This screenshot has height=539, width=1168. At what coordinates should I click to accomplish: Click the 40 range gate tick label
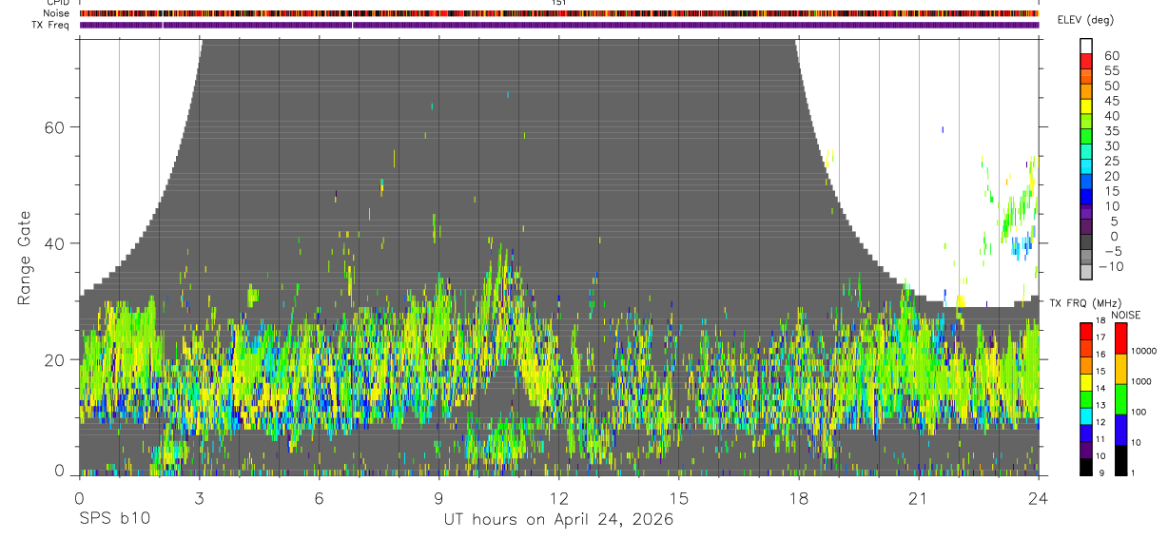pyautogui.click(x=54, y=243)
